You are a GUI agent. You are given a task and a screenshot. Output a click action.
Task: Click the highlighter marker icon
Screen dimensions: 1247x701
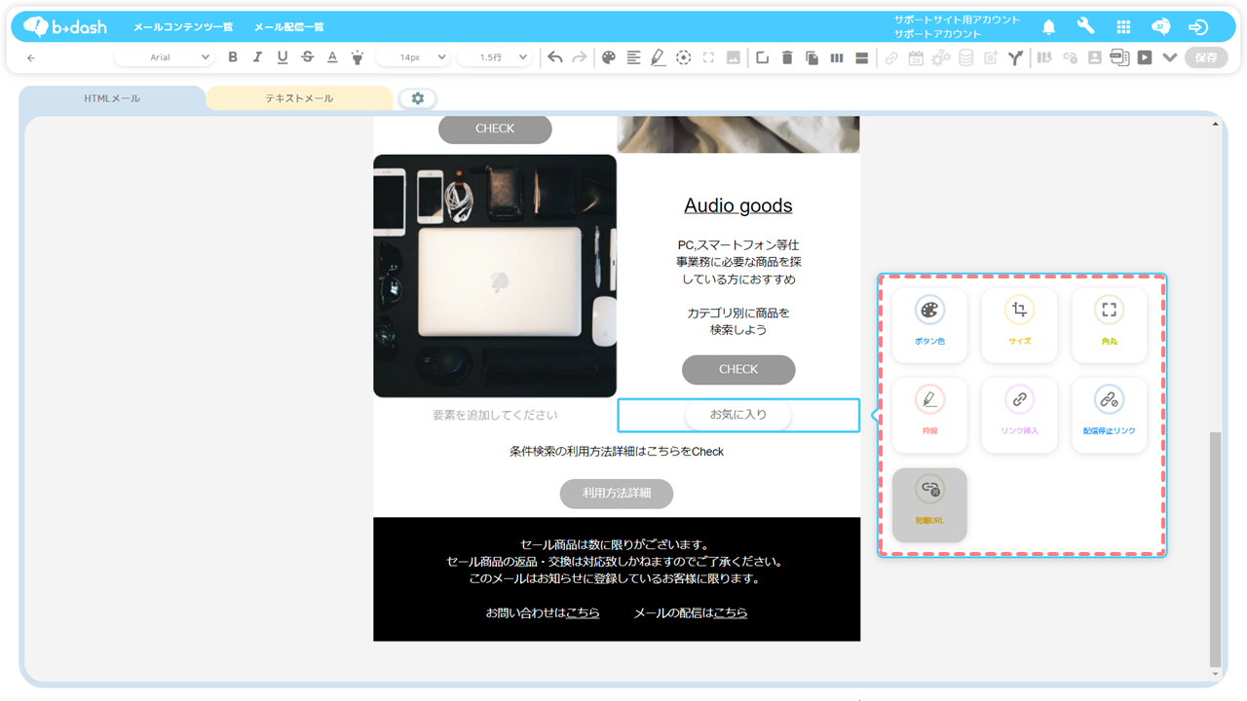point(358,57)
